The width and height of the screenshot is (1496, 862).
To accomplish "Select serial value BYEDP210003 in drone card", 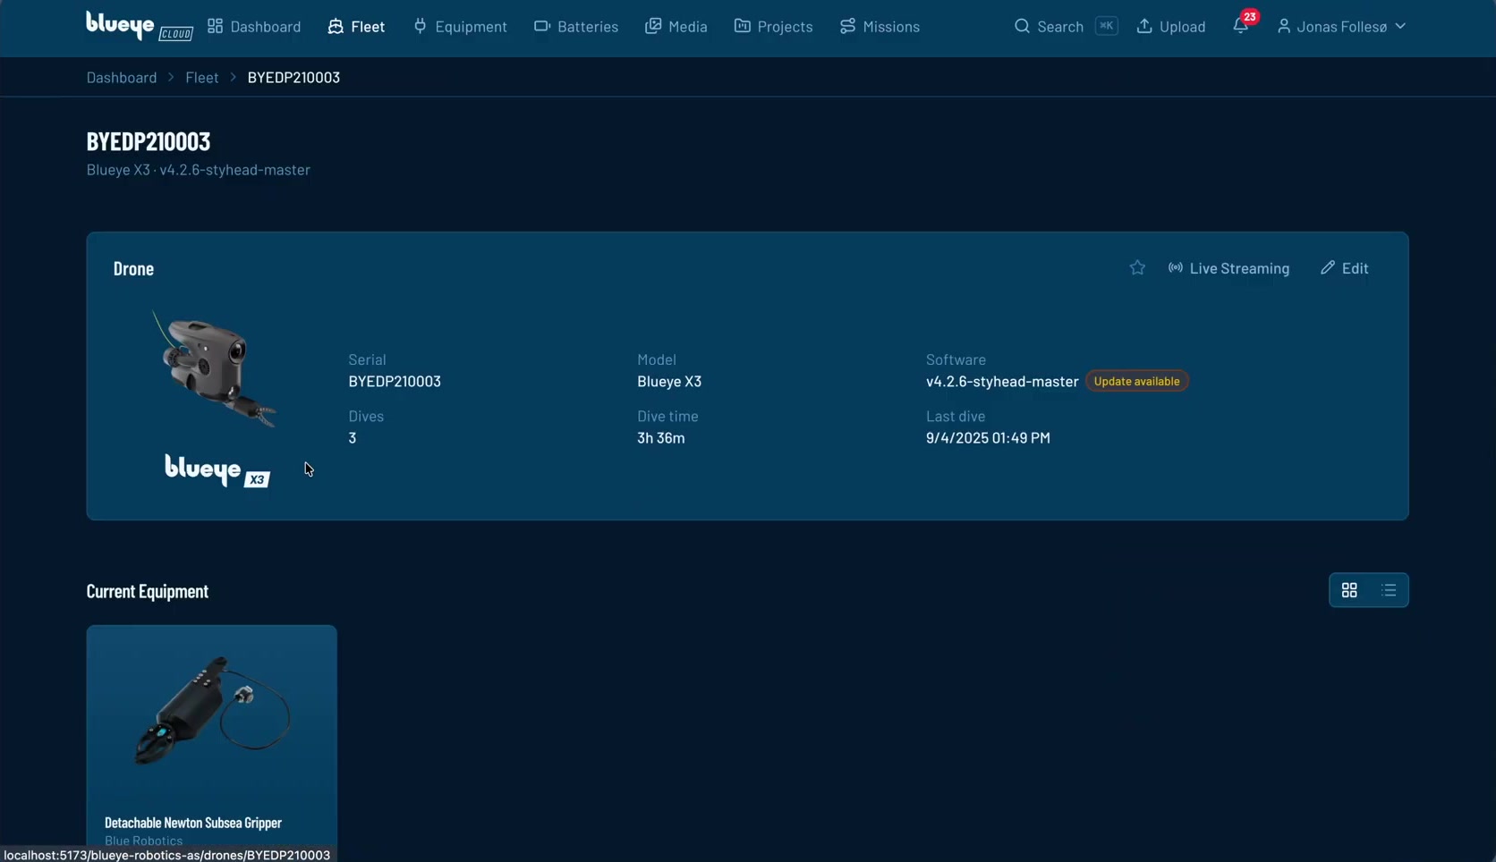I will (x=395, y=381).
